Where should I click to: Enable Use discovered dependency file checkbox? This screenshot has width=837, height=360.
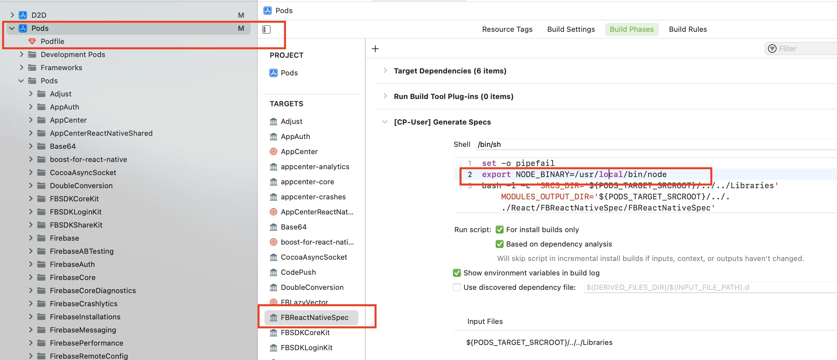(457, 287)
